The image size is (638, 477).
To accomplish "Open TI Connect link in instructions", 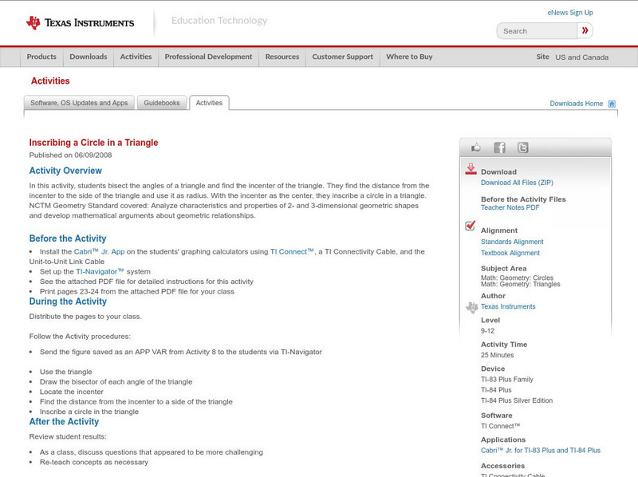I will [x=292, y=251].
